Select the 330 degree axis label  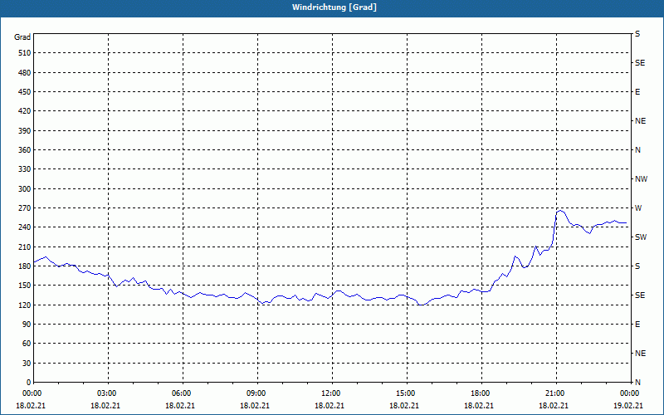click(x=25, y=169)
